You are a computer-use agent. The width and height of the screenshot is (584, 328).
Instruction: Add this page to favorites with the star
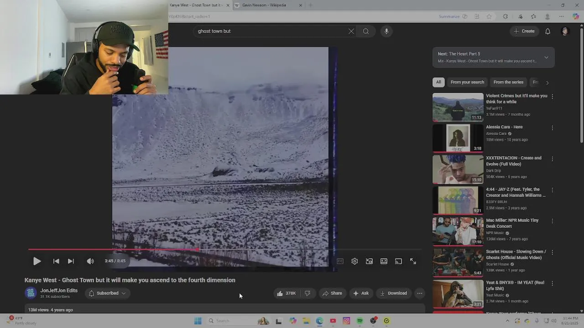tap(489, 16)
